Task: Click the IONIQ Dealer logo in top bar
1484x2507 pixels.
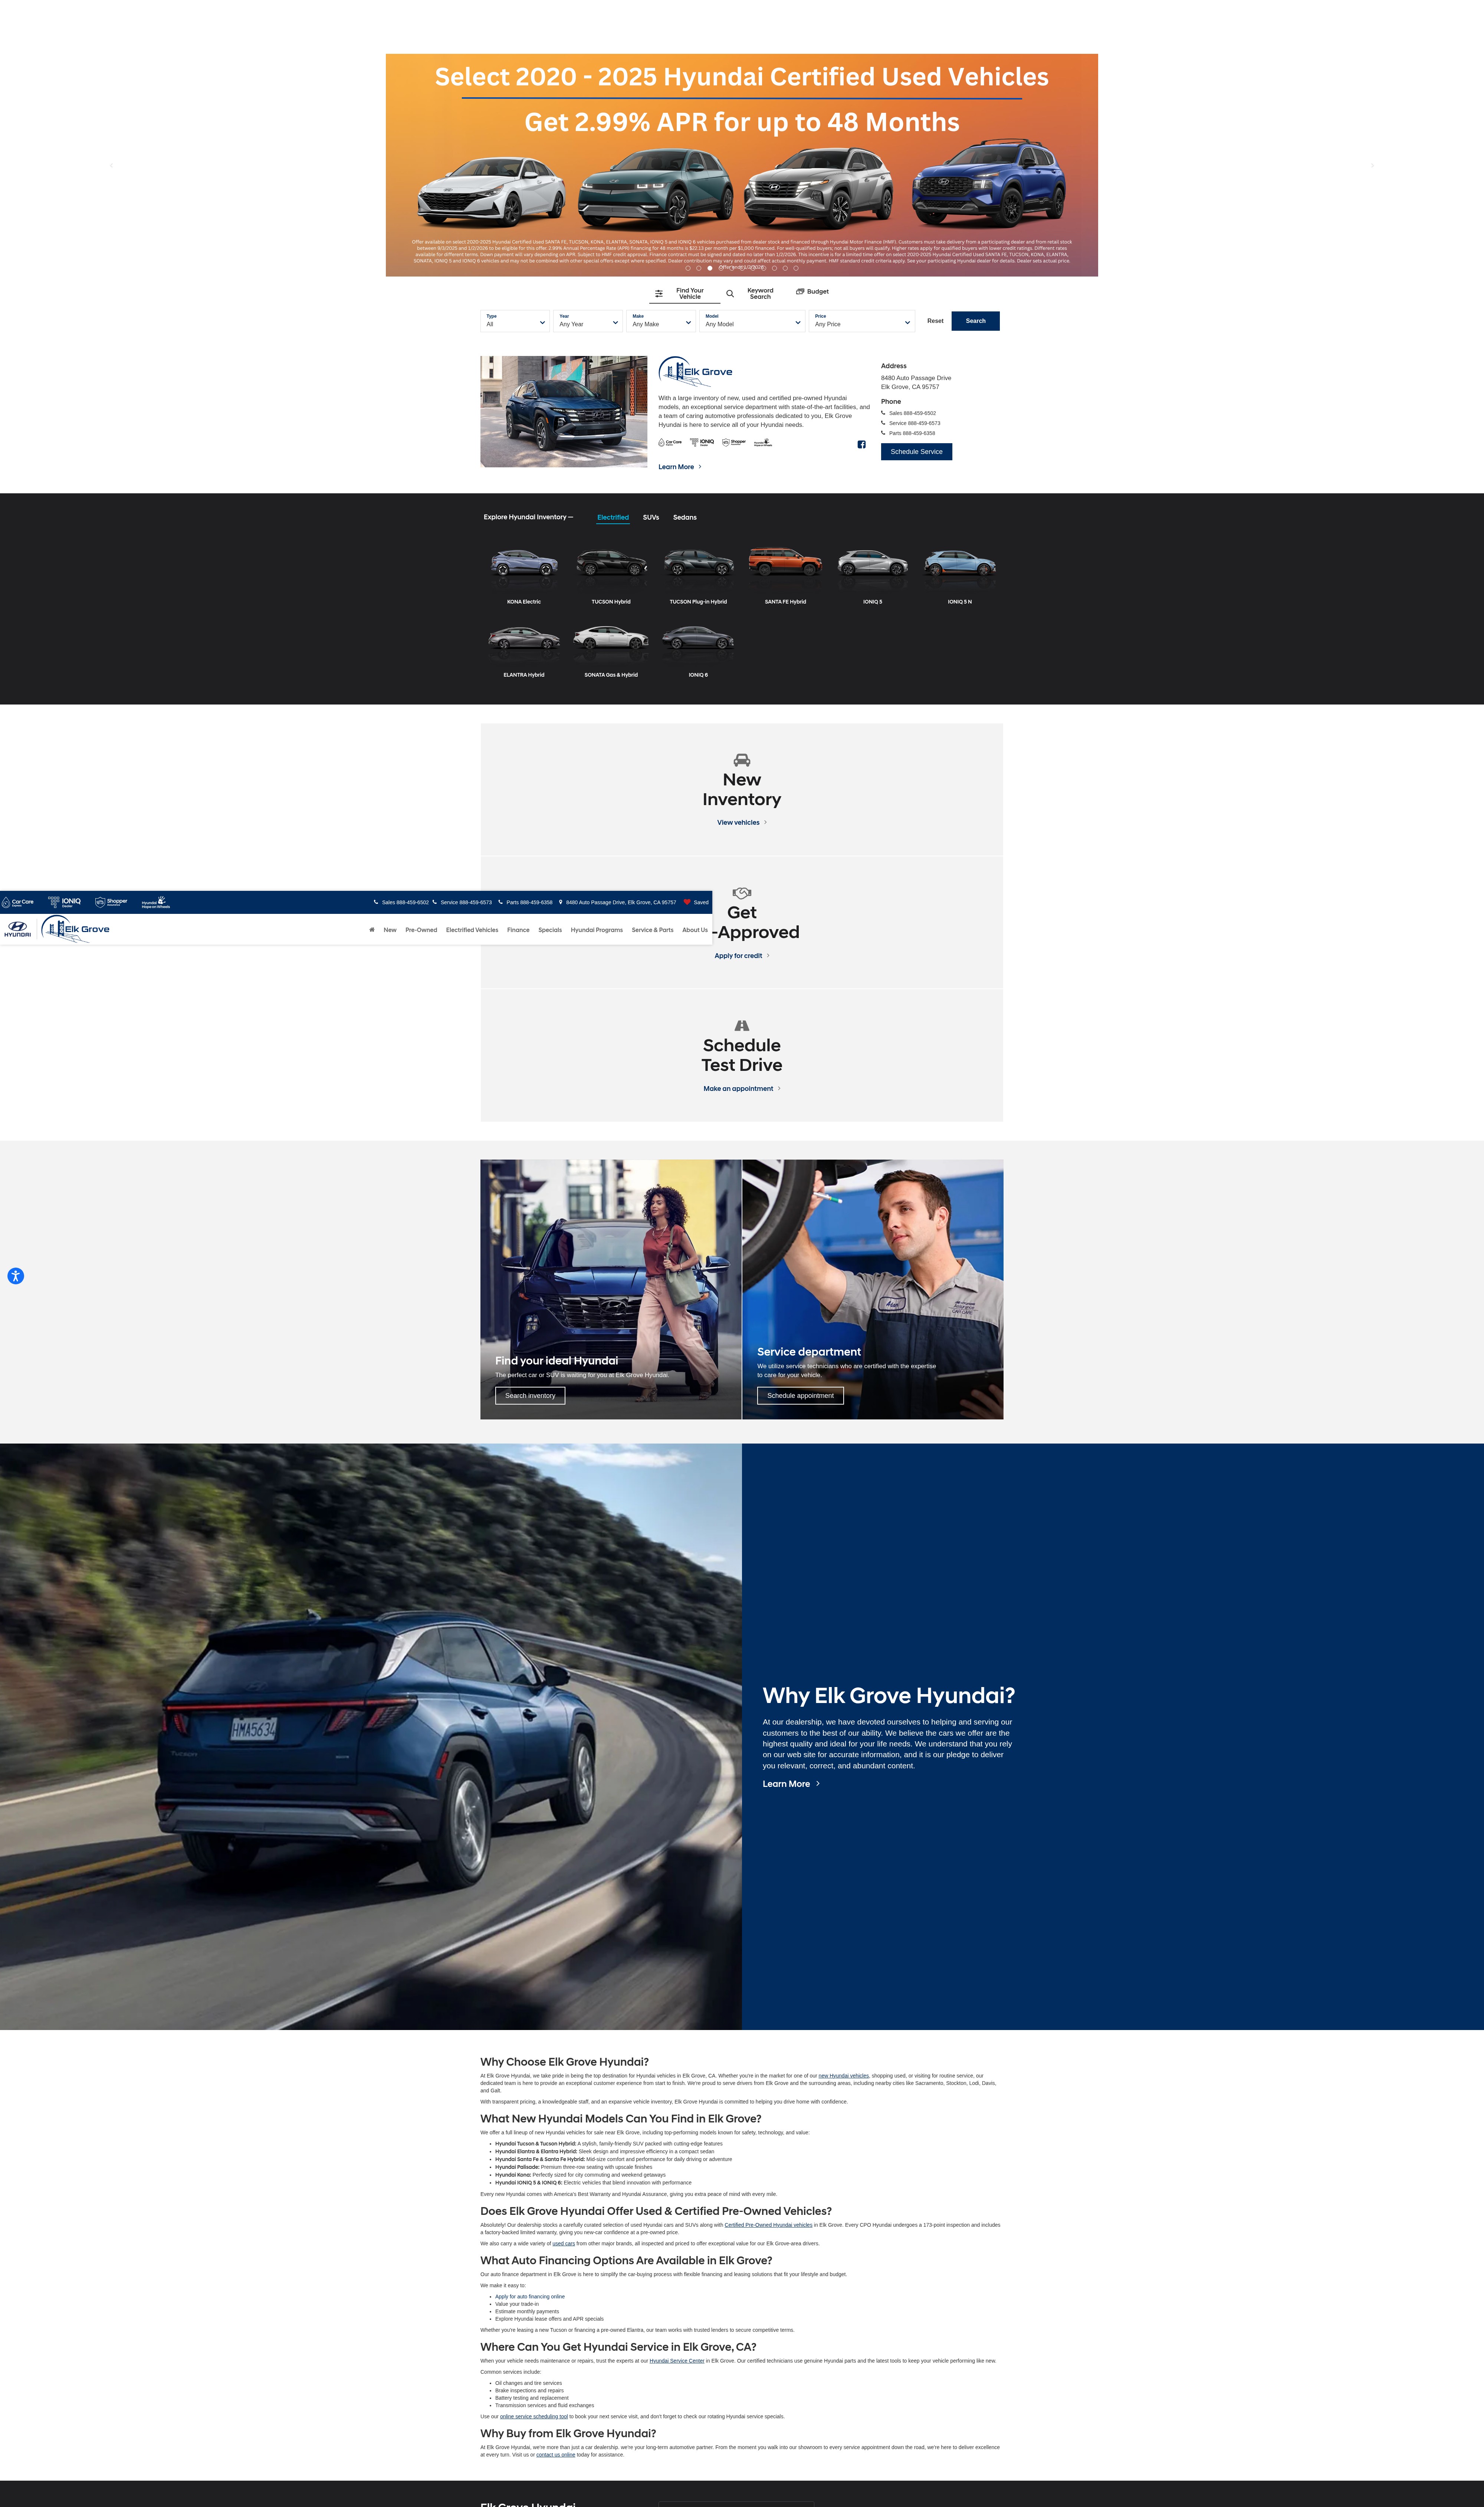Action: click(x=65, y=902)
